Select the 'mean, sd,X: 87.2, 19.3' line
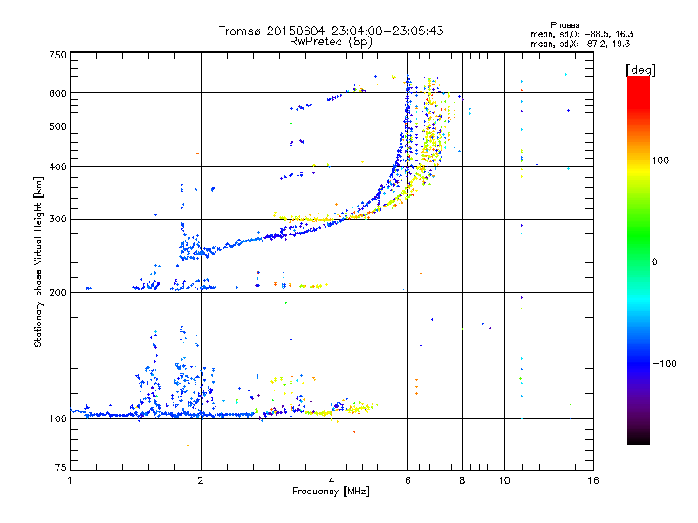Image resolution: width=698 pixels, height=523 pixels. (580, 44)
